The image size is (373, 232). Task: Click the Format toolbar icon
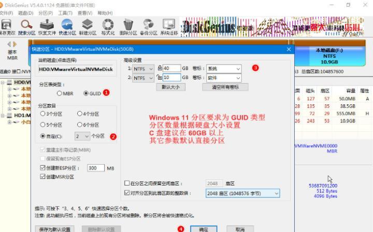[x=108, y=27]
